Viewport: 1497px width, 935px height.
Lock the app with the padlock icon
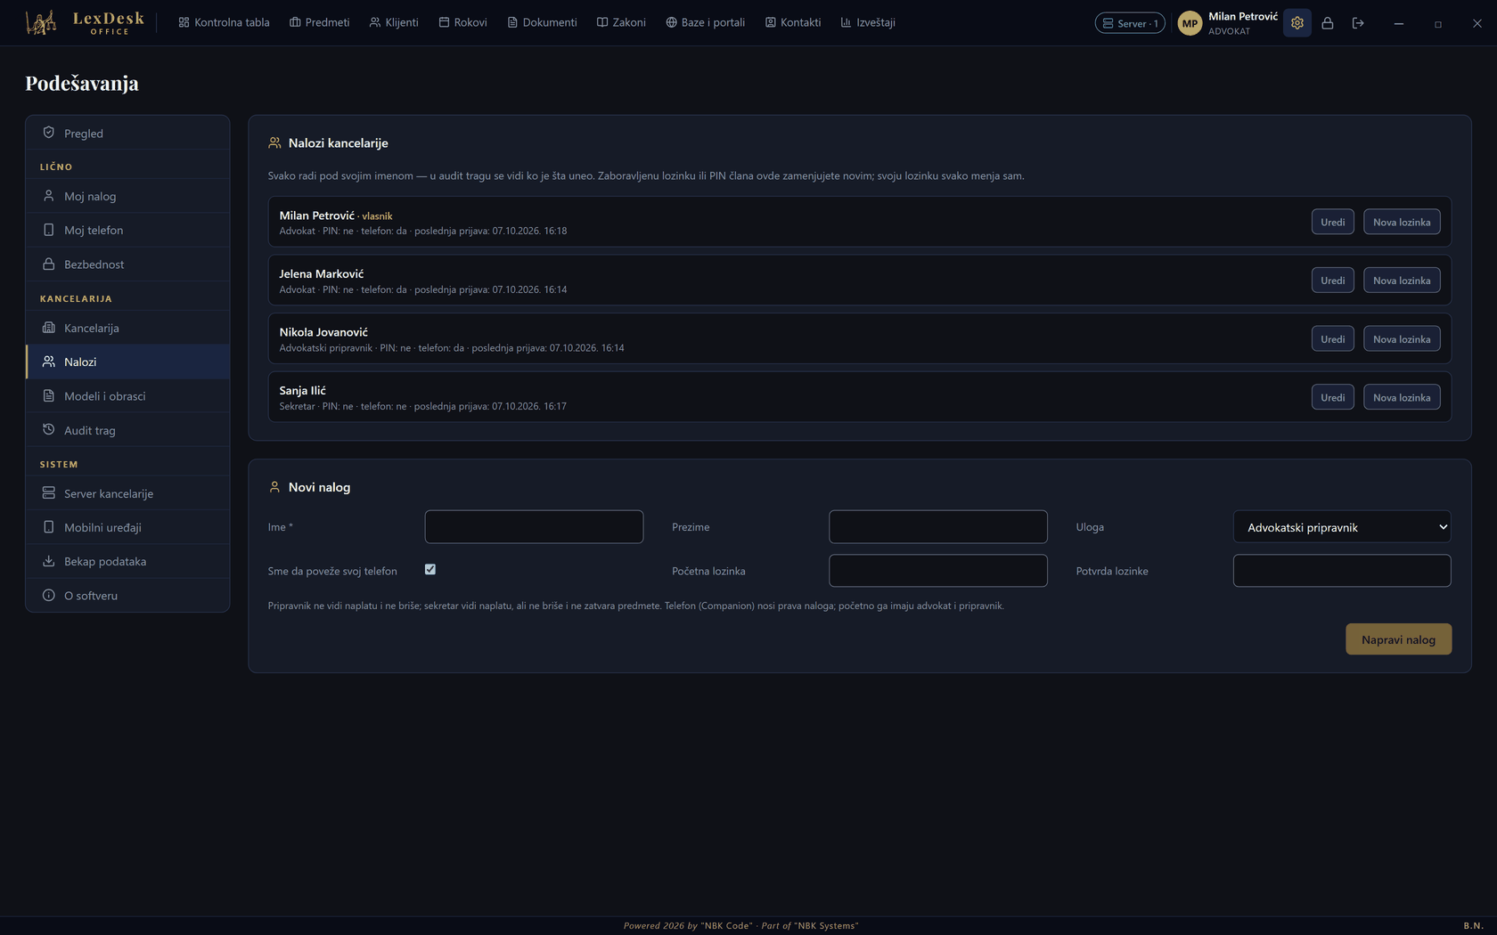1328,23
